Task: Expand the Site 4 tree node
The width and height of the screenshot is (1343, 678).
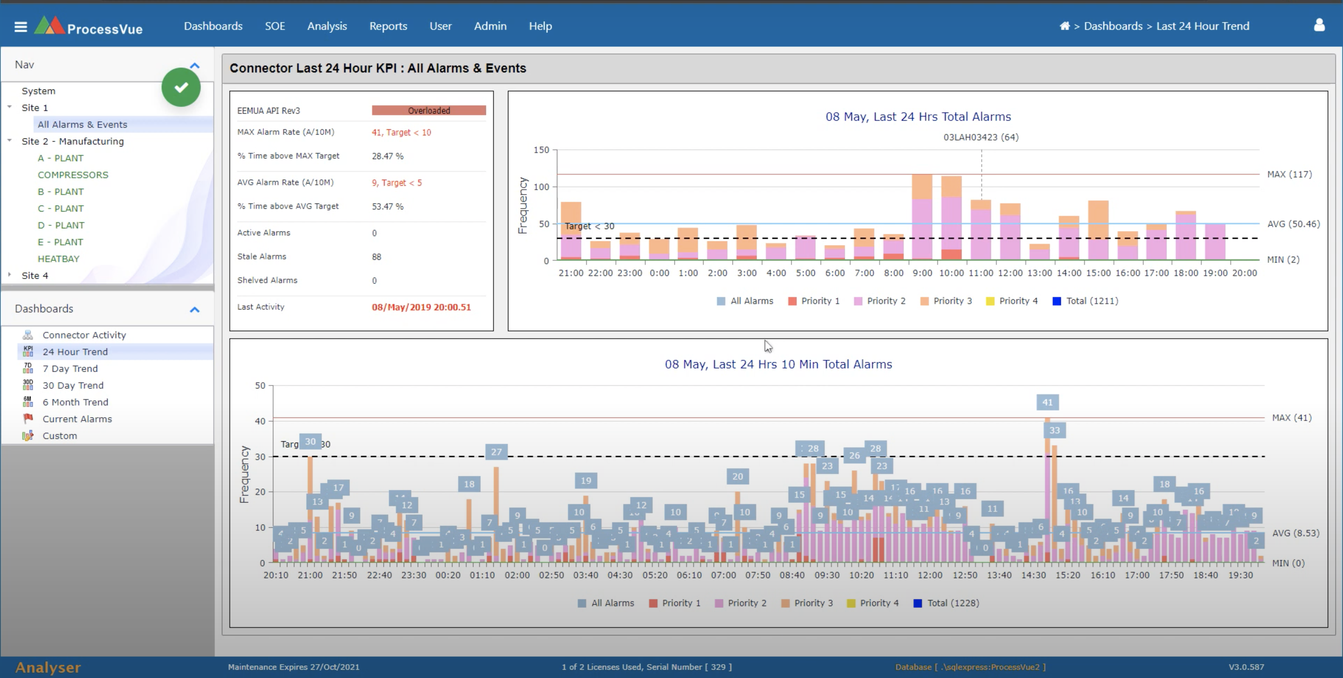Action: pyautogui.click(x=10, y=275)
